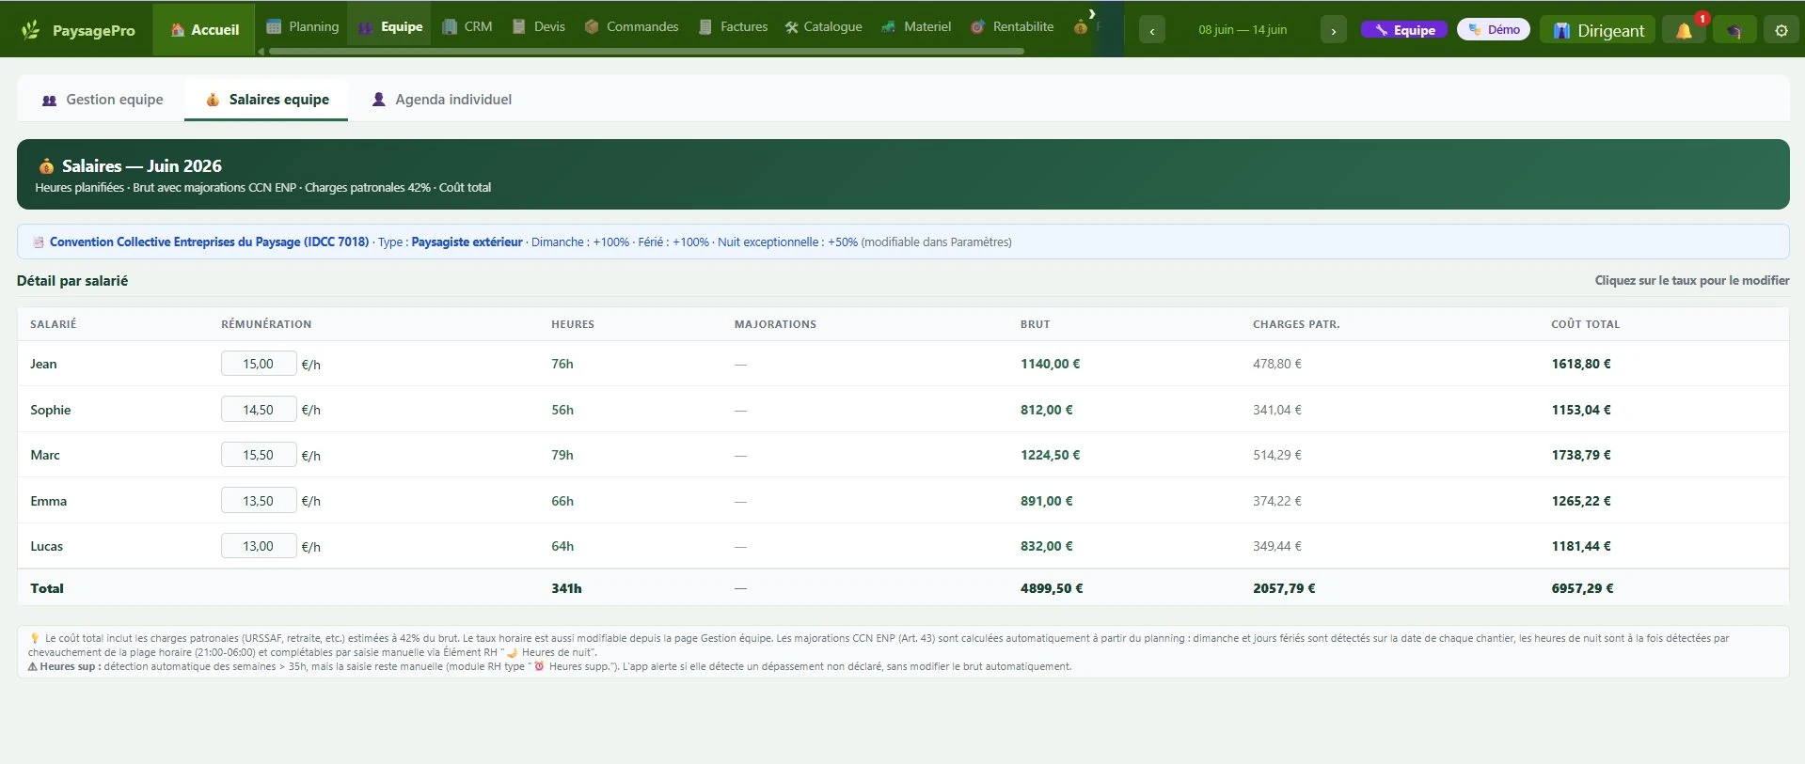Screen dimensions: 1805x764
Task: Click Marc's total cost 1738,79 €
Action: click(x=1581, y=455)
